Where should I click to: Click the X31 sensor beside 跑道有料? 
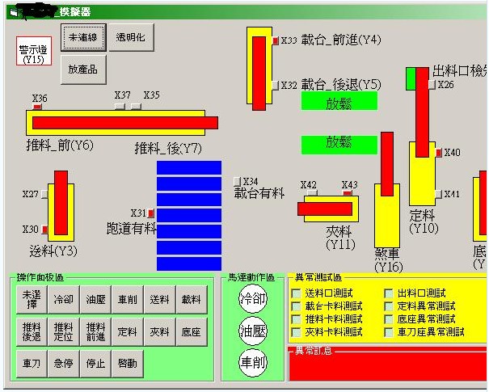[x=151, y=213]
